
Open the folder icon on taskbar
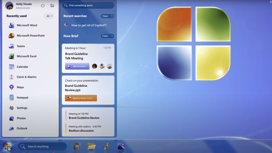click(x=92, y=146)
